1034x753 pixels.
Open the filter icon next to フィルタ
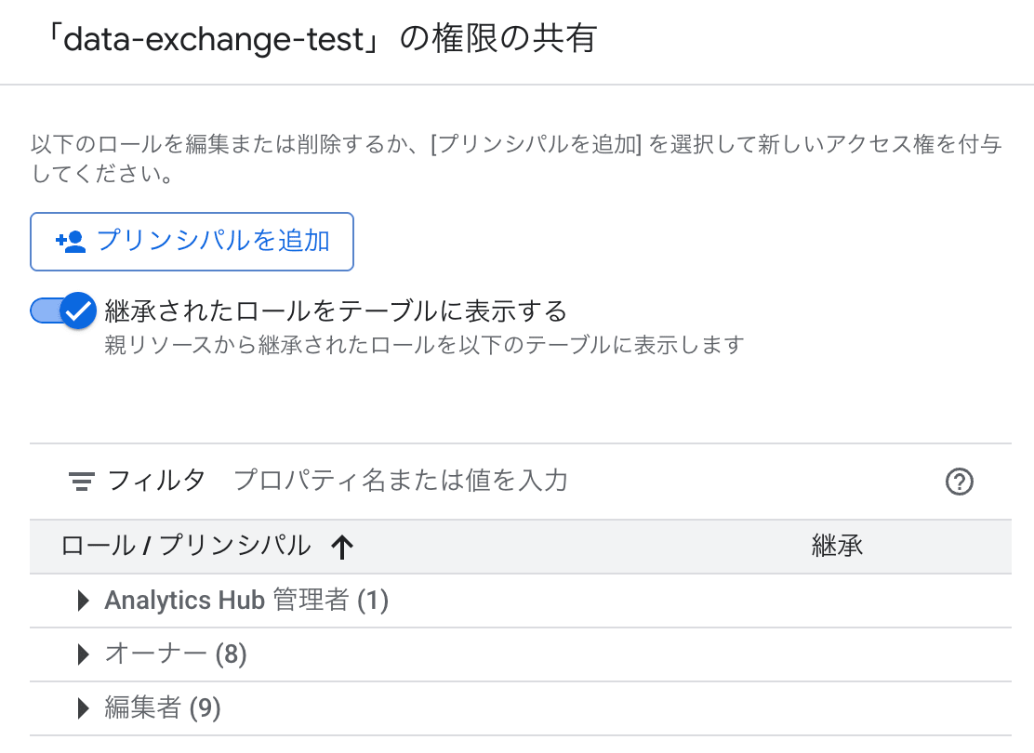pos(82,481)
